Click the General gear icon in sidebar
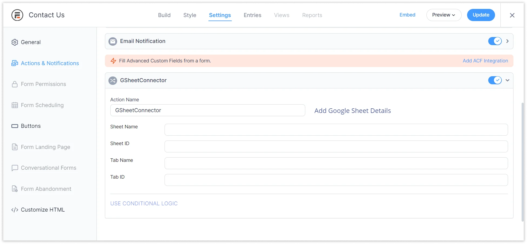The image size is (527, 244). pos(15,42)
